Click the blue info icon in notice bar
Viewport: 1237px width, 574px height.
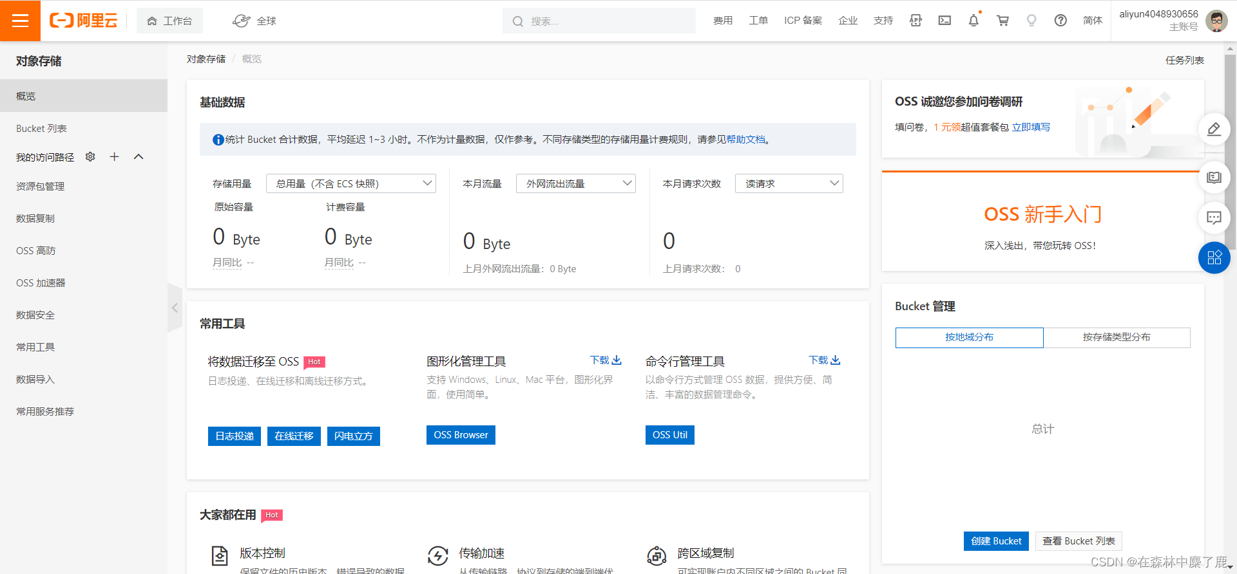218,140
